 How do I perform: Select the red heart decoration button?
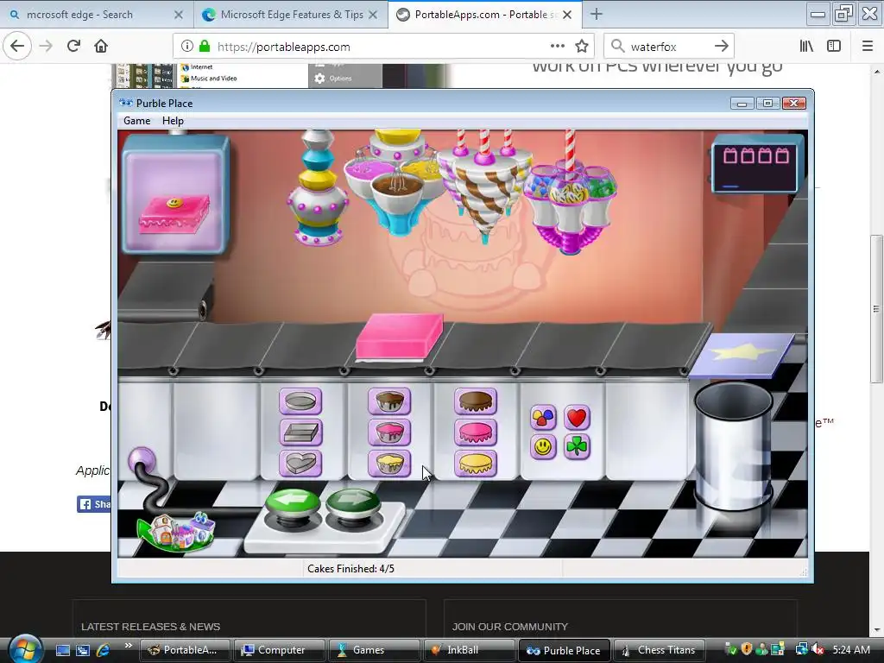tap(577, 418)
